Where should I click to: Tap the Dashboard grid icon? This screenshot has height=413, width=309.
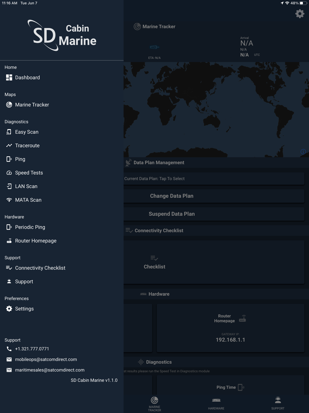pyautogui.click(x=9, y=77)
